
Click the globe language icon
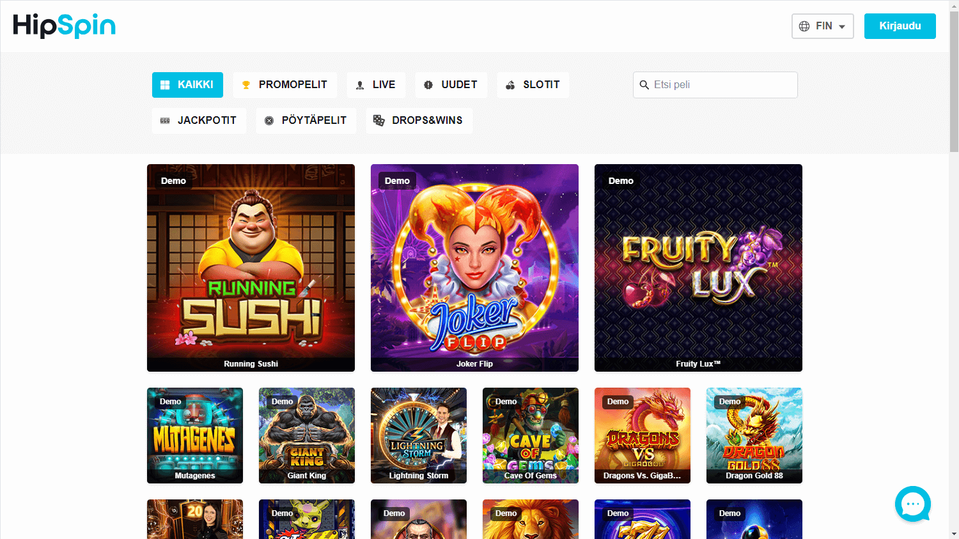click(804, 26)
